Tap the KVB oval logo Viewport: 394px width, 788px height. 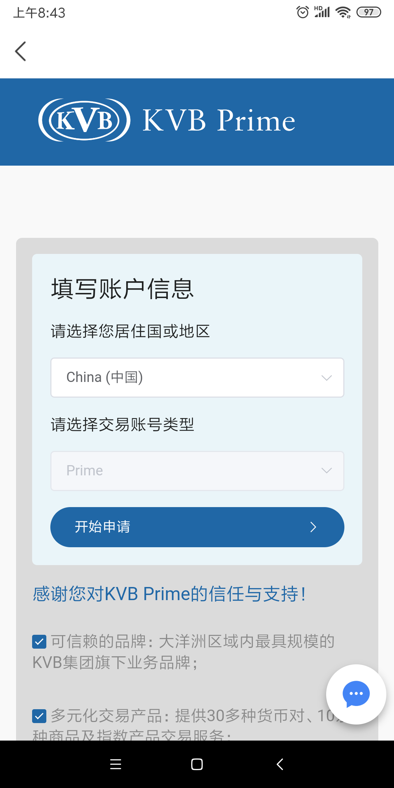(x=84, y=120)
